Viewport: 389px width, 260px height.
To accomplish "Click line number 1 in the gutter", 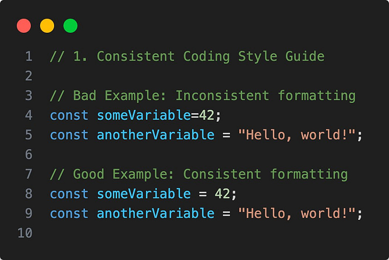I will 28,57.
